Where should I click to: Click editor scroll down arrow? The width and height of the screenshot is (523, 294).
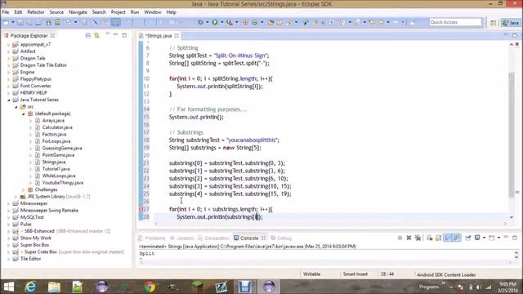512,217
